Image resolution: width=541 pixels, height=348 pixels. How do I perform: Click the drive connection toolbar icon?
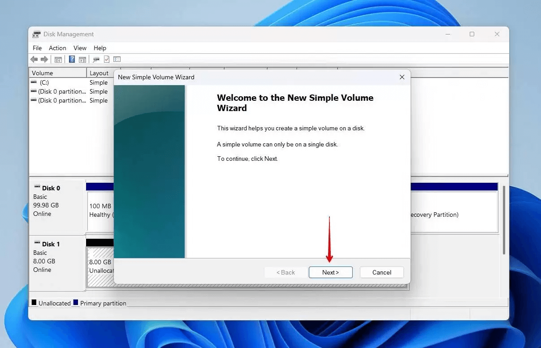[96, 60]
